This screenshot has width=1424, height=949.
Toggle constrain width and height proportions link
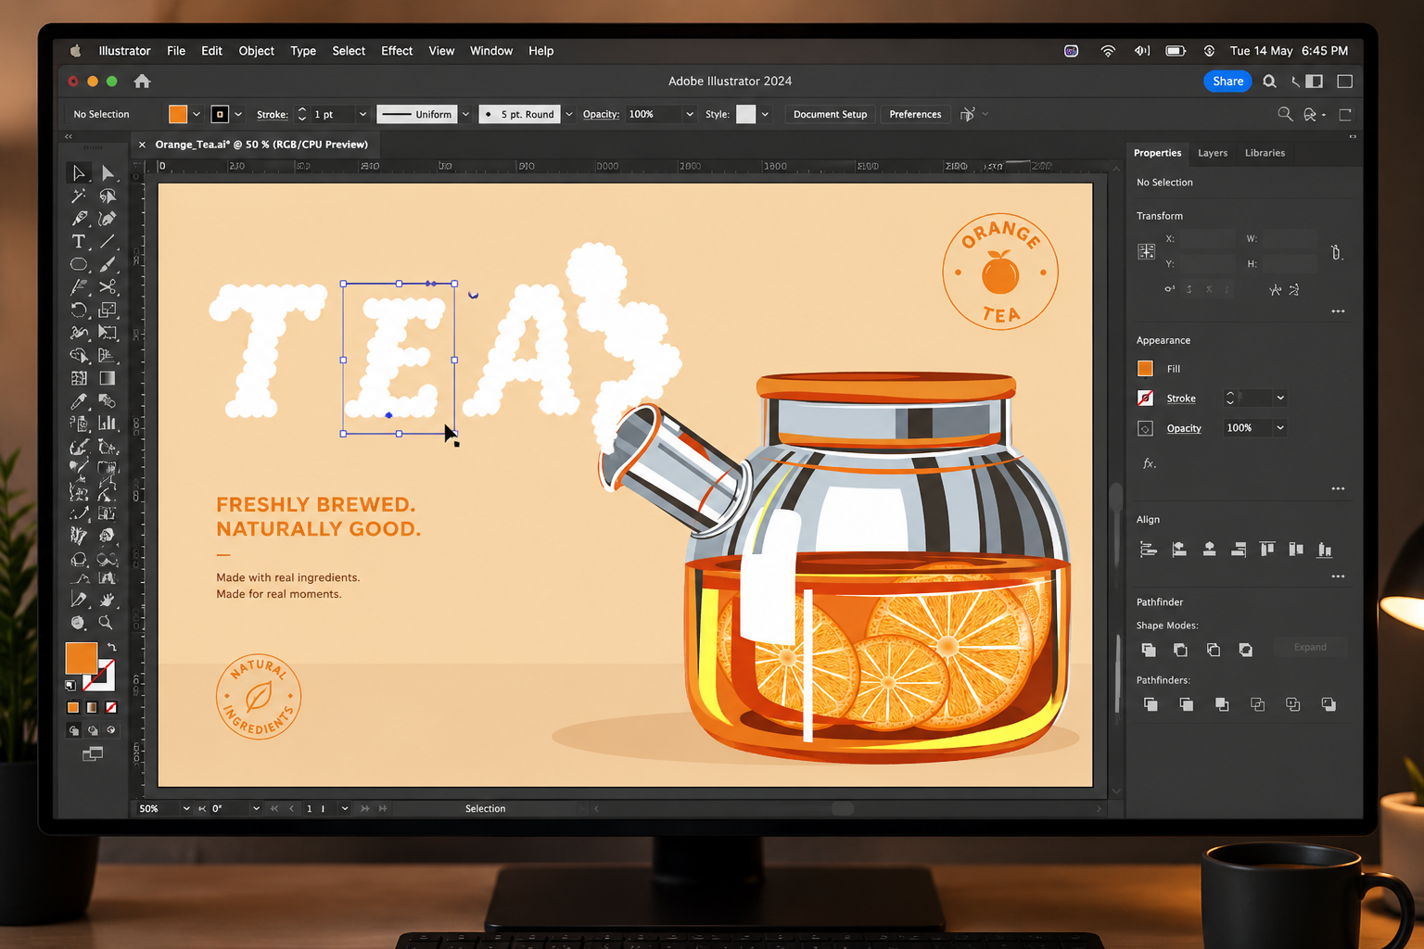(x=1336, y=252)
